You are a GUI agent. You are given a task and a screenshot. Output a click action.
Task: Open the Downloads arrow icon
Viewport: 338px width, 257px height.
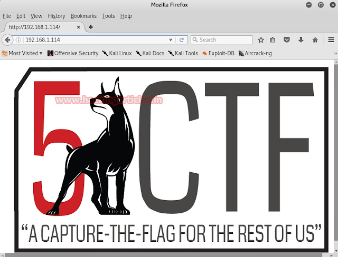(301, 39)
